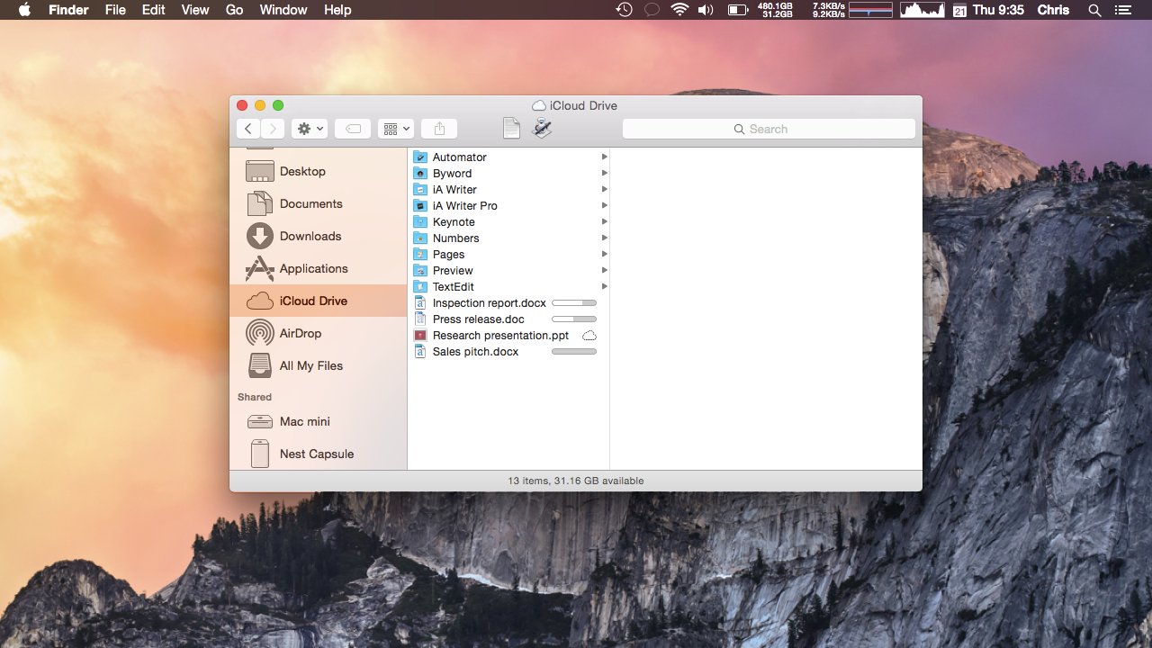The height and width of the screenshot is (648, 1152).
Task: Click the Edit Tags toolbar button
Action: (x=353, y=129)
